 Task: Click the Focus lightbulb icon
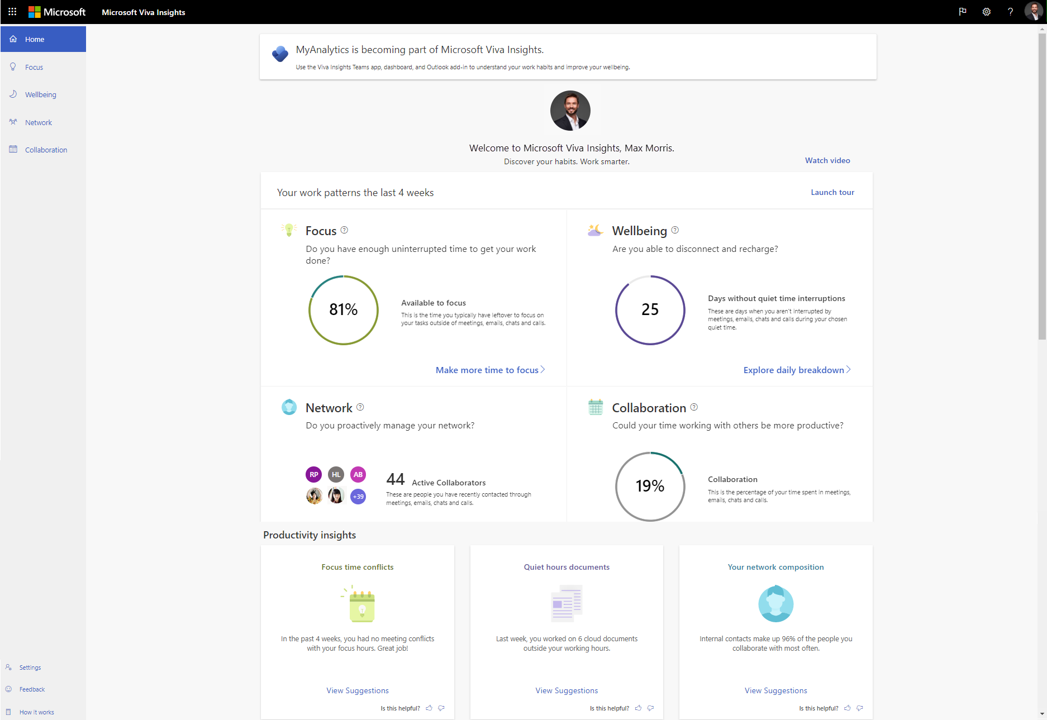coord(289,230)
